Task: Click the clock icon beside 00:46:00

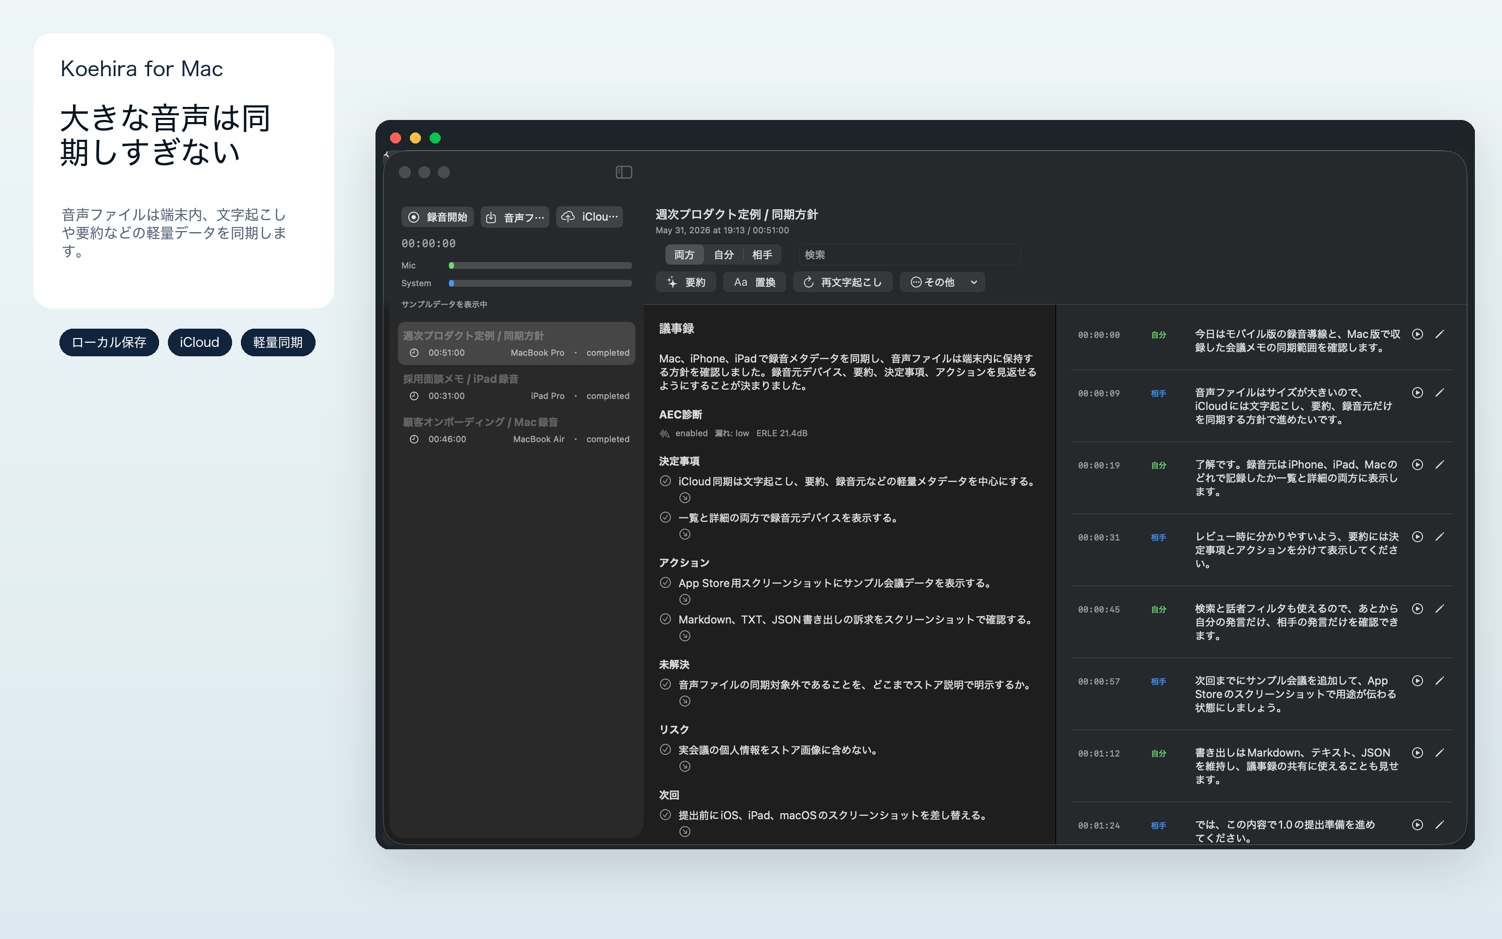Action: pos(414,439)
